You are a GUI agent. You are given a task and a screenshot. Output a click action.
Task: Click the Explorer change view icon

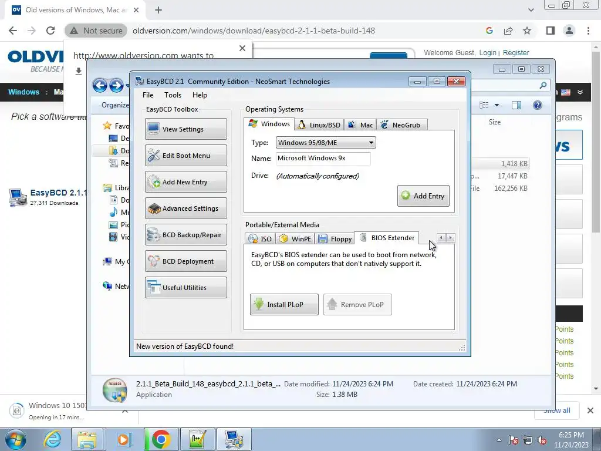[x=484, y=105]
